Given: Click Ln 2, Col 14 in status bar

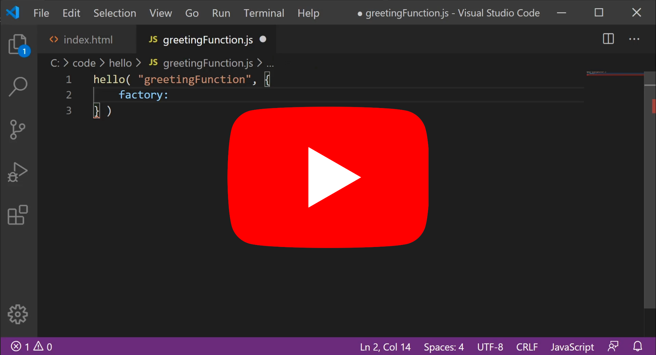Looking at the screenshot, I should tap(385, 347).
